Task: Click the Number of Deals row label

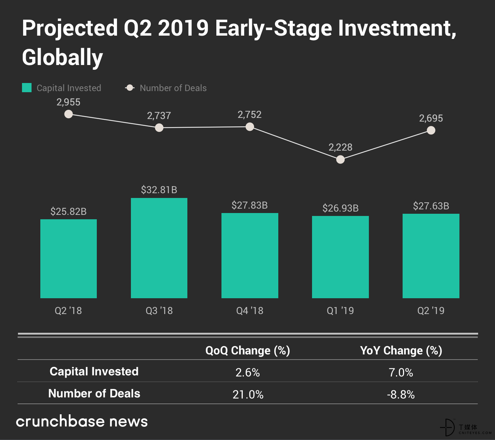Action: pos(94,393)
